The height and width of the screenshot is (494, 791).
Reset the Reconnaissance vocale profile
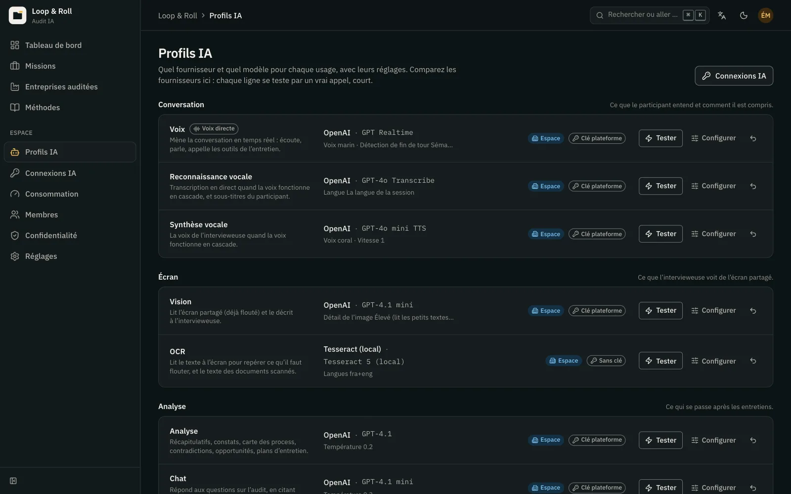pyautogui.click(x=753, y=186)
